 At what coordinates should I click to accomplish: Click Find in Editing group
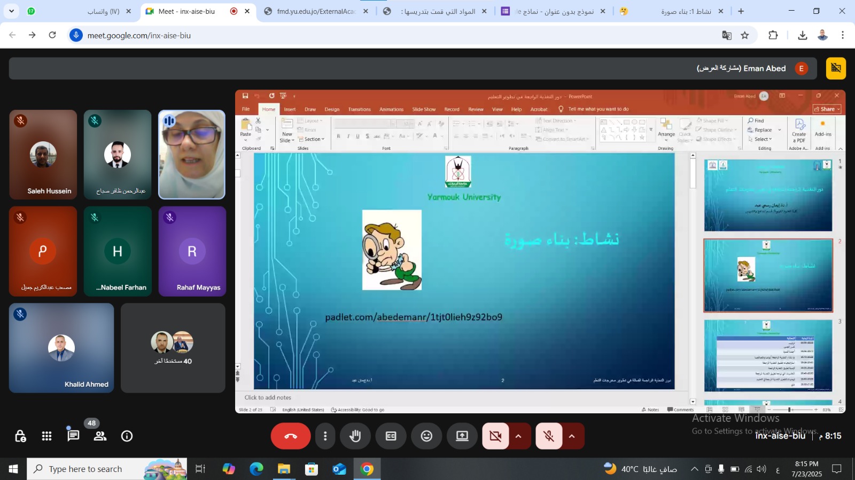(x=756, y=121)
